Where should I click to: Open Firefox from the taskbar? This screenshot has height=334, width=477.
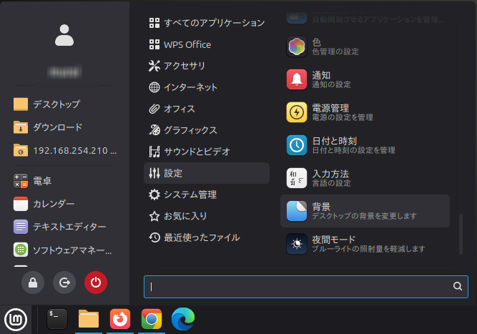[120, 318]
